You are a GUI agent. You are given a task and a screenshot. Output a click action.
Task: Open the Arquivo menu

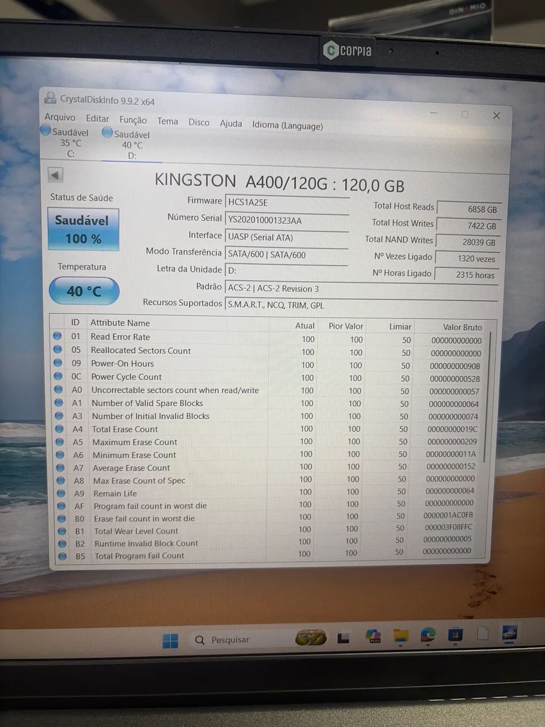click(60, 117)
